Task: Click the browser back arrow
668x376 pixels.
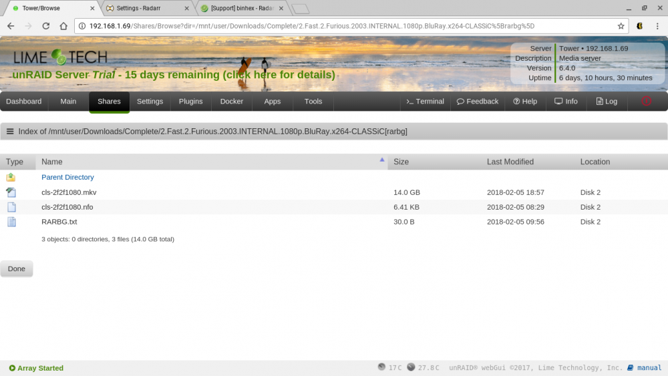Action: click(11, 26)
